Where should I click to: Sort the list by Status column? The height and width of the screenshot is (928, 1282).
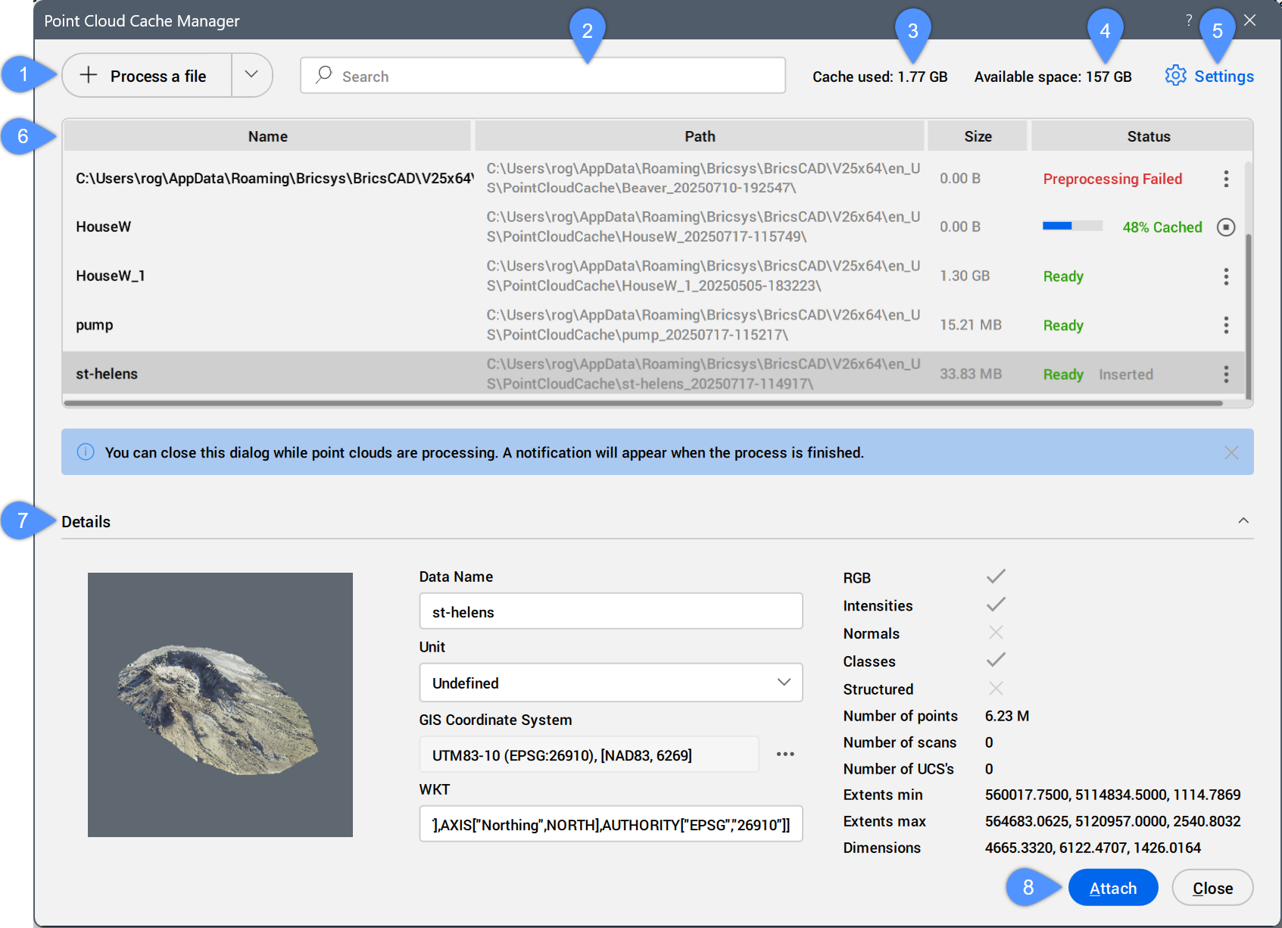(1148, 136)
